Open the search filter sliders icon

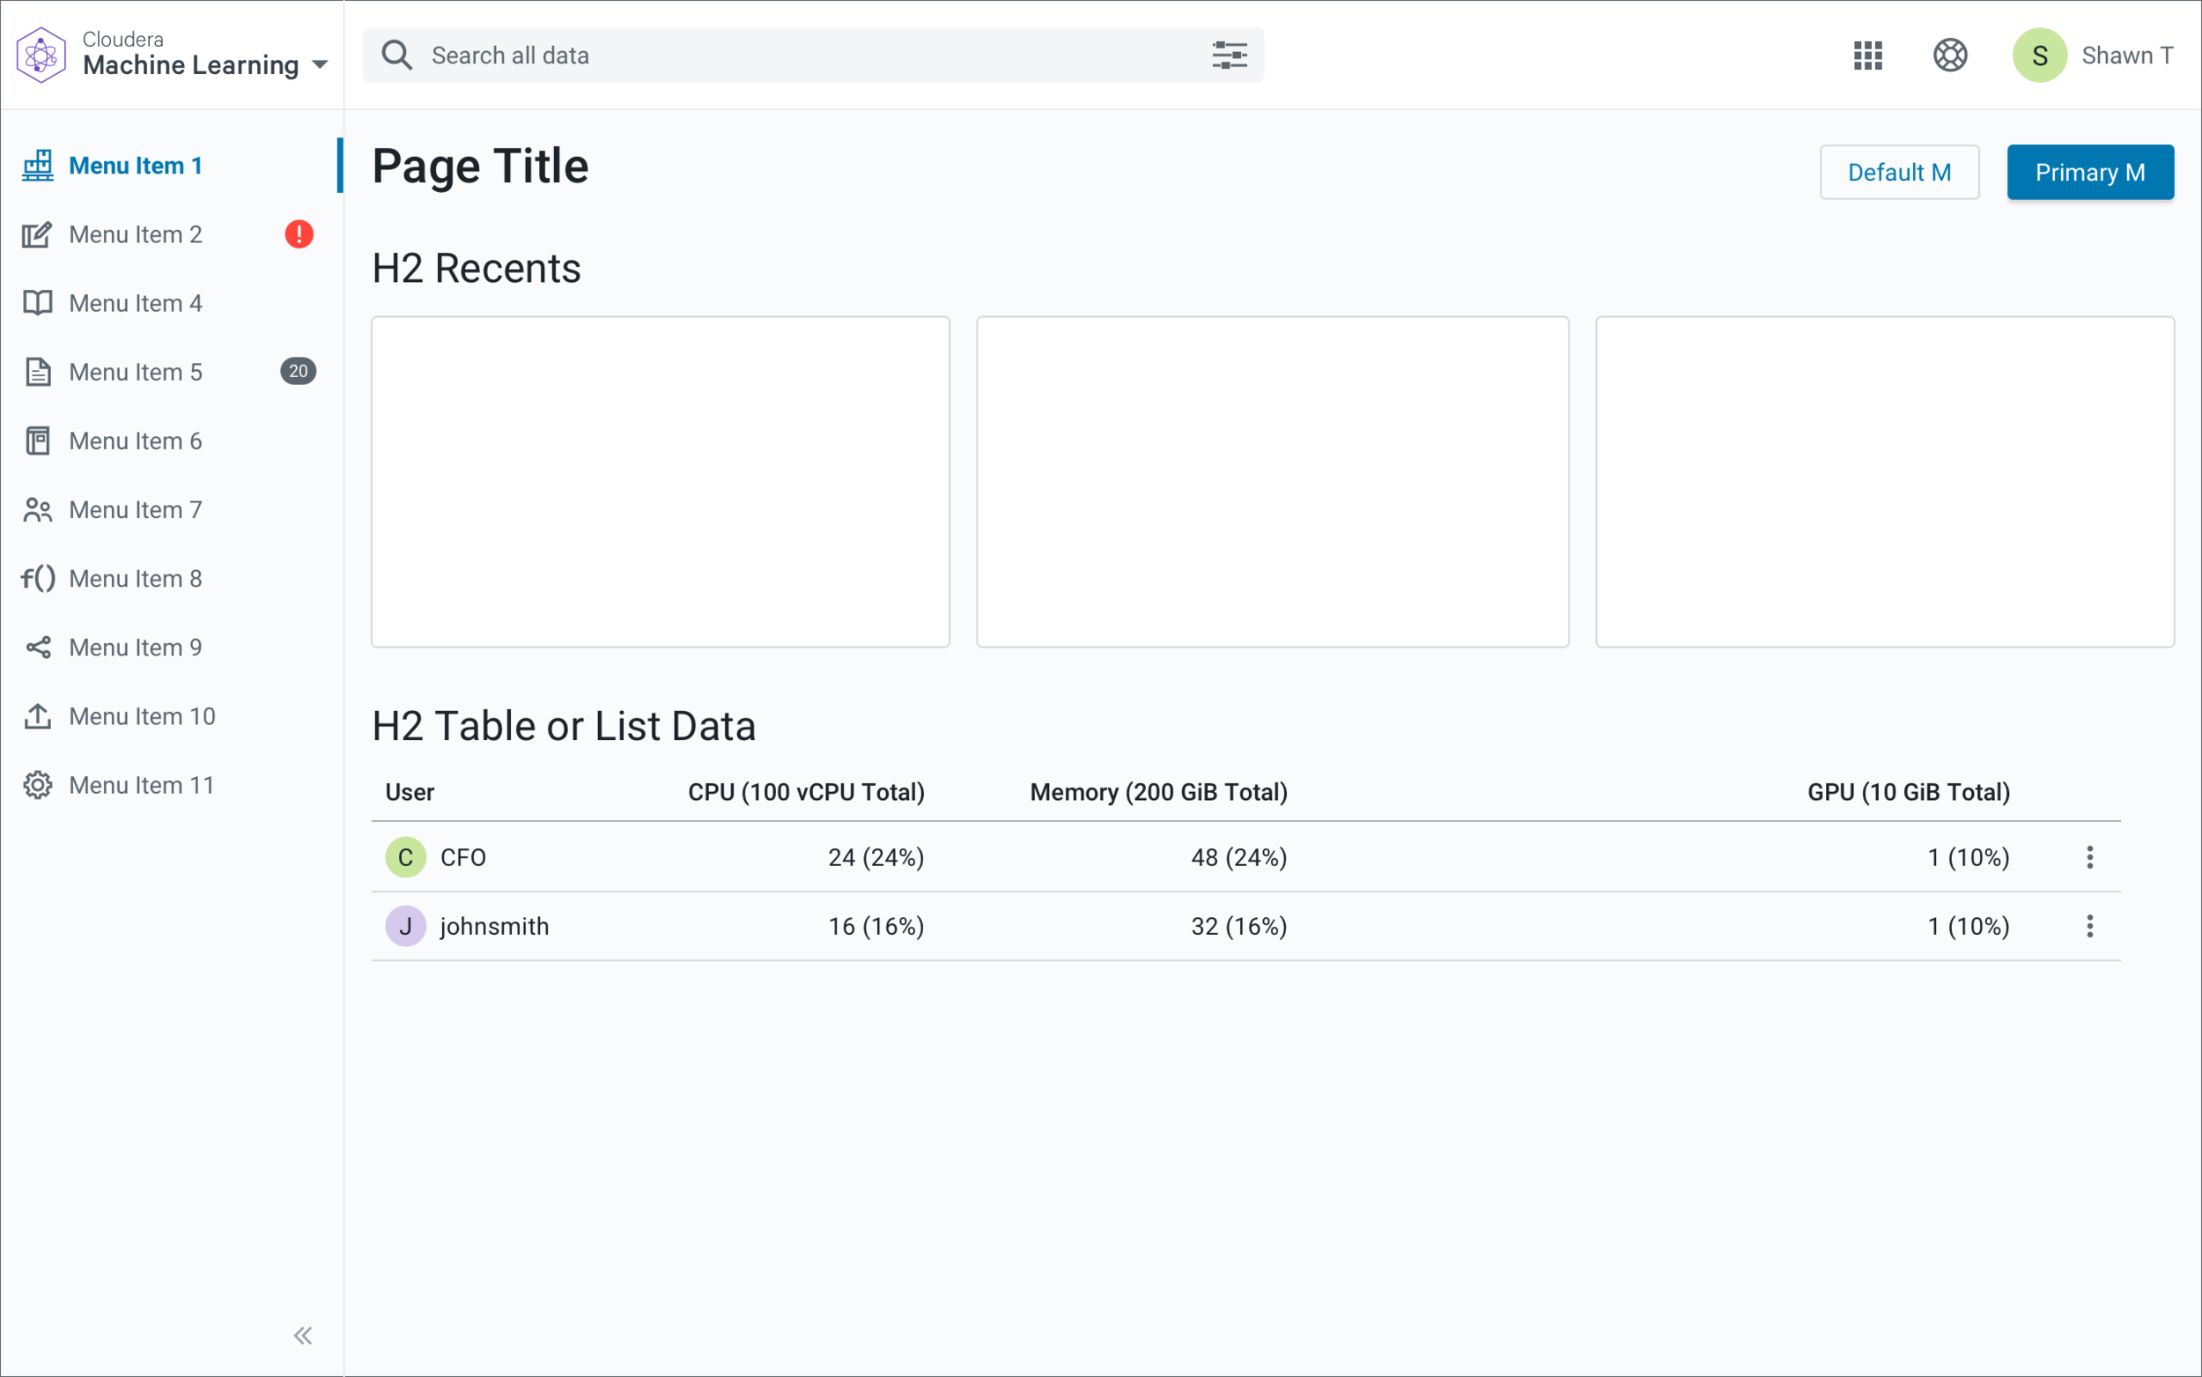1229,55
